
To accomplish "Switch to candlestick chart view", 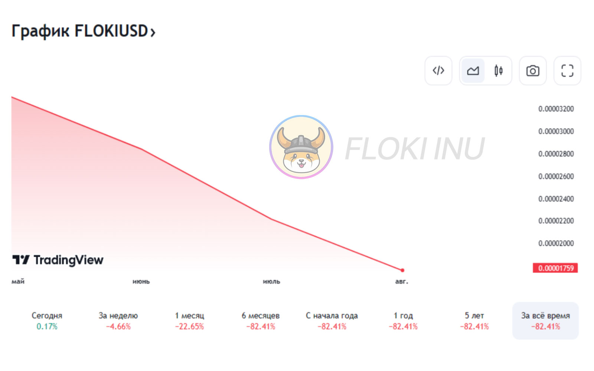I will (498, 70).
